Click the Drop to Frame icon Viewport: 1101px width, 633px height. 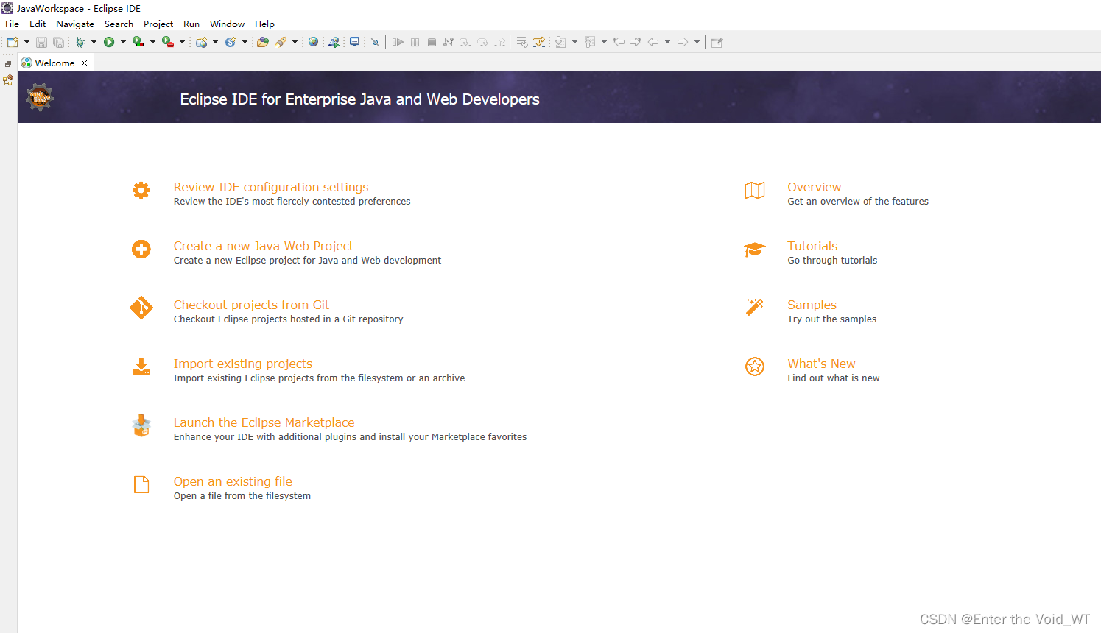click(521, 42)
